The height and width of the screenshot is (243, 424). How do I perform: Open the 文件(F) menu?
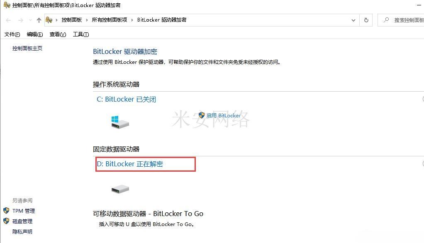click(12, 34)
